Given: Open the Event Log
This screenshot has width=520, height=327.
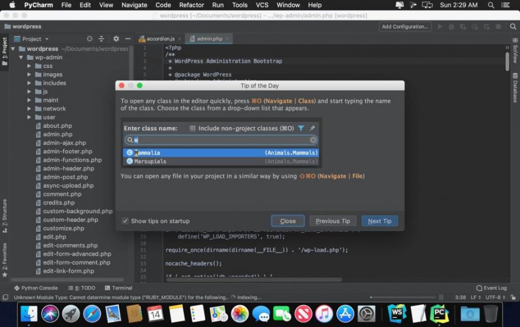Looking at the screenshot, I should (491, 288).
